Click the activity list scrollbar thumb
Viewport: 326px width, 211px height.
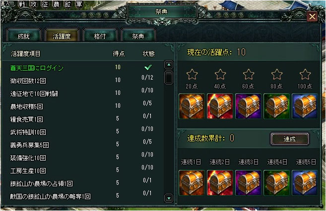pyautogui.click(x=169, y=78)
